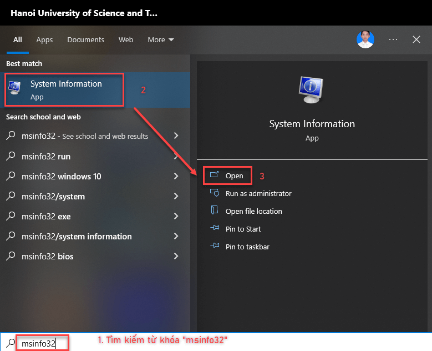Select 'msinfo32/system information' suggestion text
This screenshot has width=432, height=351.
[77, 237]
